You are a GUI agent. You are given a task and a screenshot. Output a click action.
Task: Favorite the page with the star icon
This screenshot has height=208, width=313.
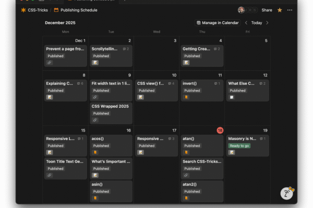[280, 10]
